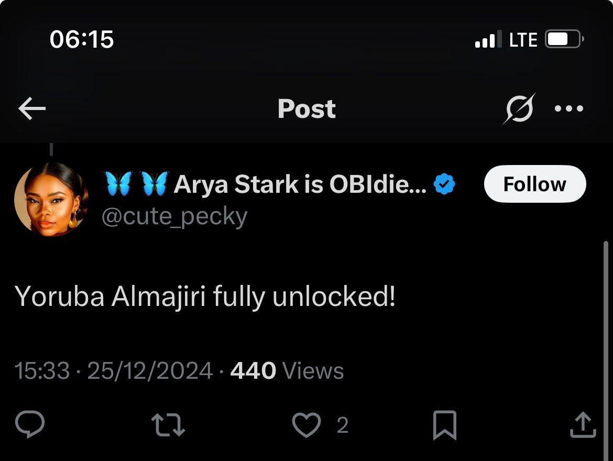The height and width of the screenshot is (461, 613).
Task: Like the post with the heart icon
Action: click(306, 424)
